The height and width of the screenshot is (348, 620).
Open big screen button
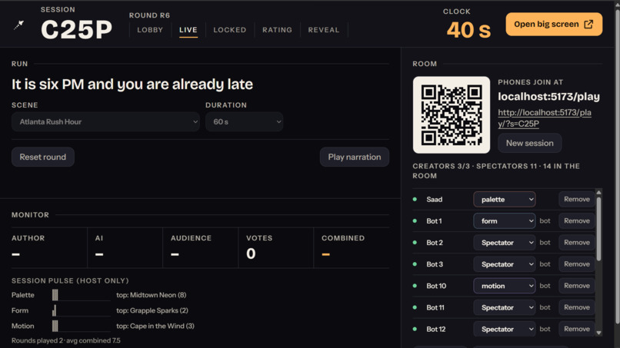[x=554, y=24]
